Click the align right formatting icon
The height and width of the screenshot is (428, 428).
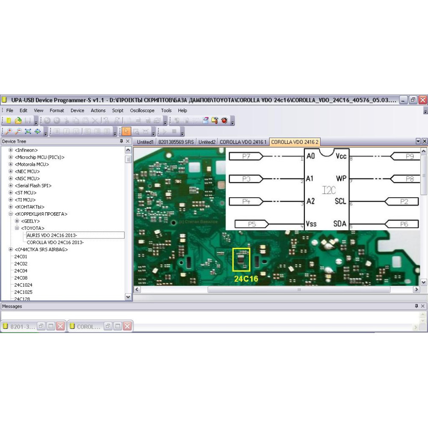coord(107,131)
